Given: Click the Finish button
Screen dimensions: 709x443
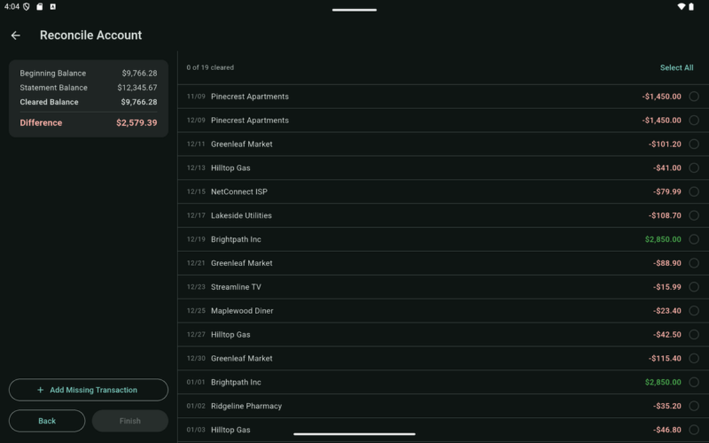Looking at the screenshot, I should coord(130,421).
